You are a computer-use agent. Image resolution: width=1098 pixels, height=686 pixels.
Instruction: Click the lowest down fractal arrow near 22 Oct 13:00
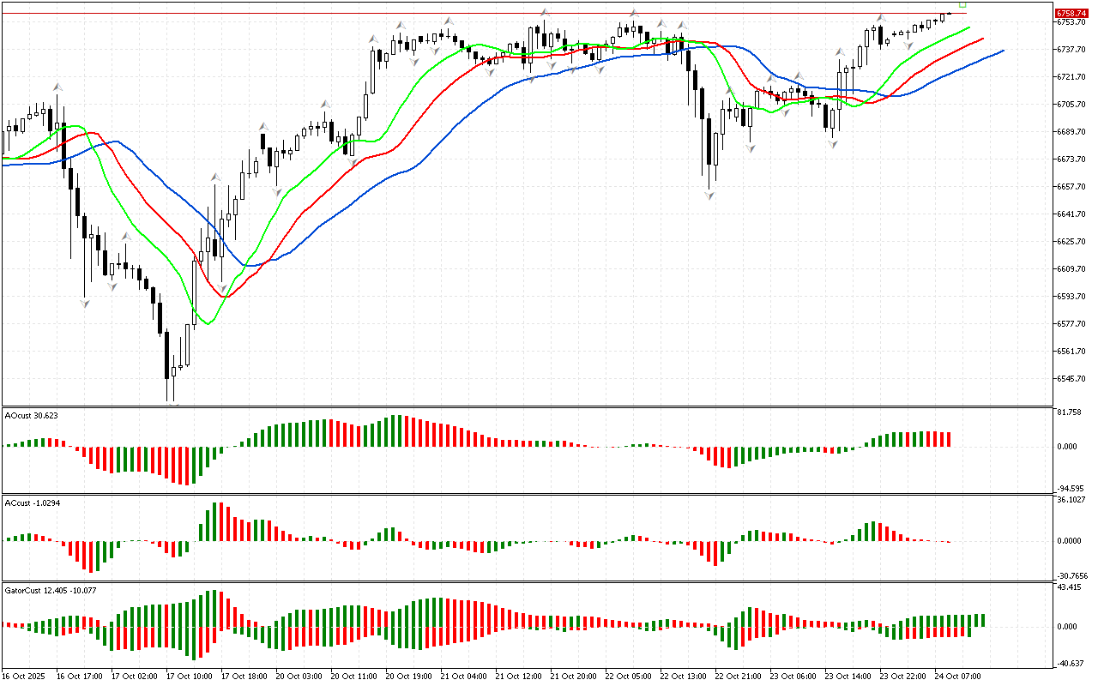[709, 196]
